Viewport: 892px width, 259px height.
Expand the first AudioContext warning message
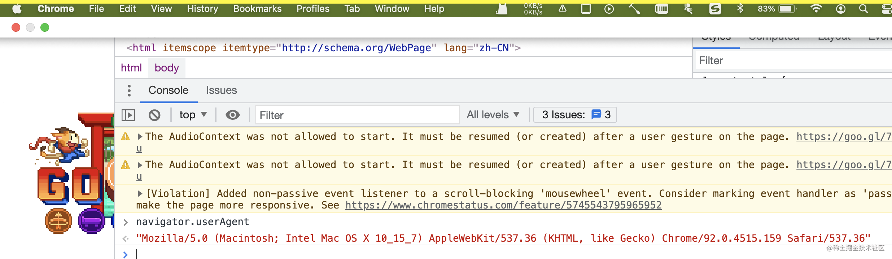coord(140,137)
